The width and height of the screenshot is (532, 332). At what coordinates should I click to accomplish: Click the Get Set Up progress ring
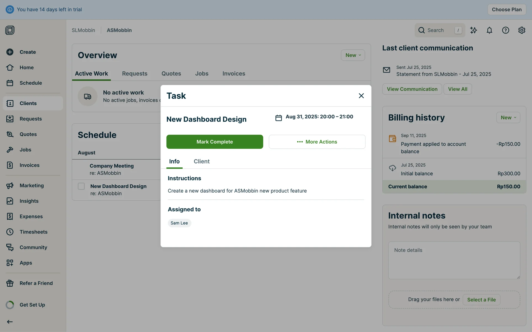[x=10, y=305]
